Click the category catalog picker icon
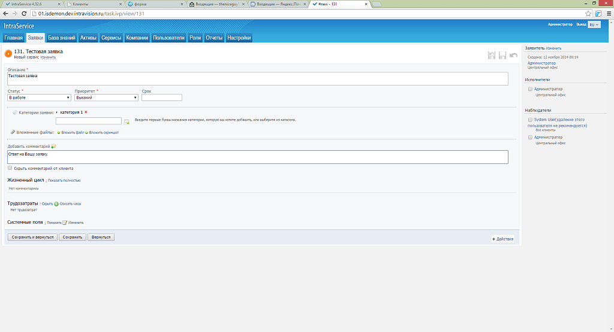The image size is (614, 332). [x=127, y=121]
